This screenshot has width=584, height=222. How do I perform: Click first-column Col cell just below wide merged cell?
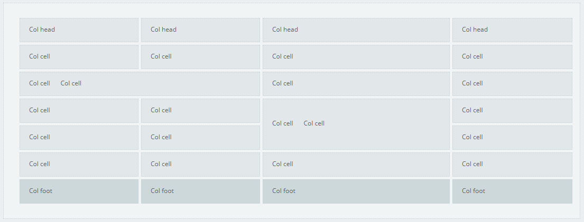point(79,111)
